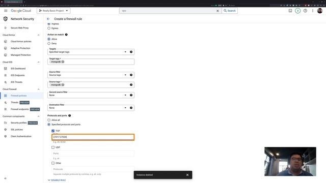
Task: Clear the search box with X icon
Action: (x=218, y=11)
